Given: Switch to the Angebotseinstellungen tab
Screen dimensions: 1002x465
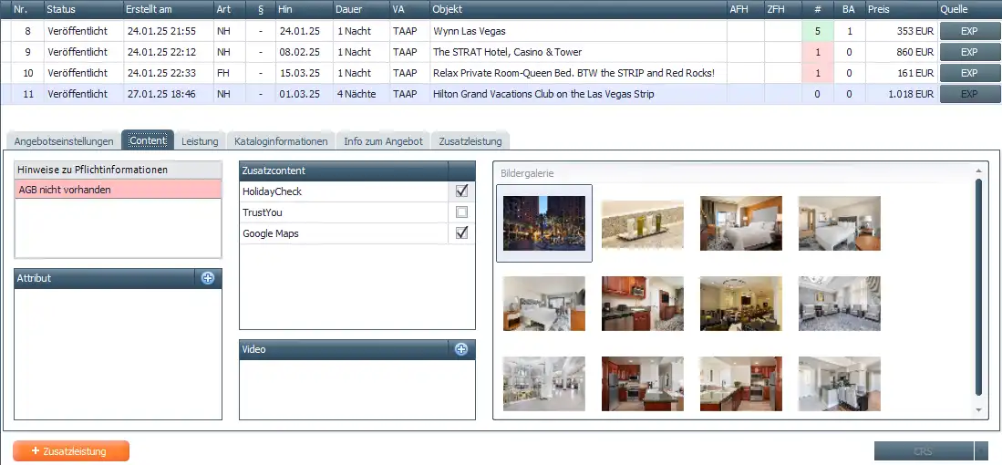Looking at the screenshot, I should pyautogui.click(x=64, y=141).
